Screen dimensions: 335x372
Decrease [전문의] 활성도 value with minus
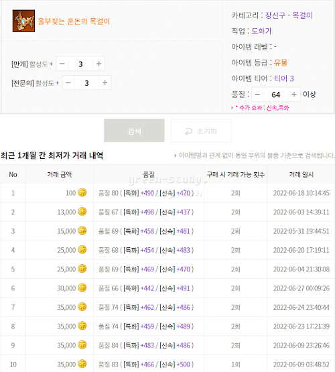(x=68, y=83)
